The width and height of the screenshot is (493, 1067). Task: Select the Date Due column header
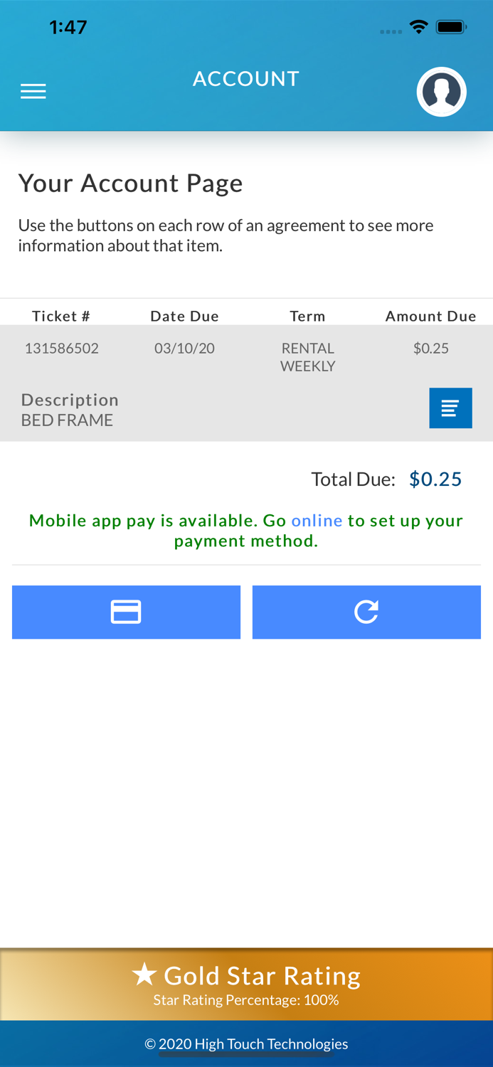184,316
